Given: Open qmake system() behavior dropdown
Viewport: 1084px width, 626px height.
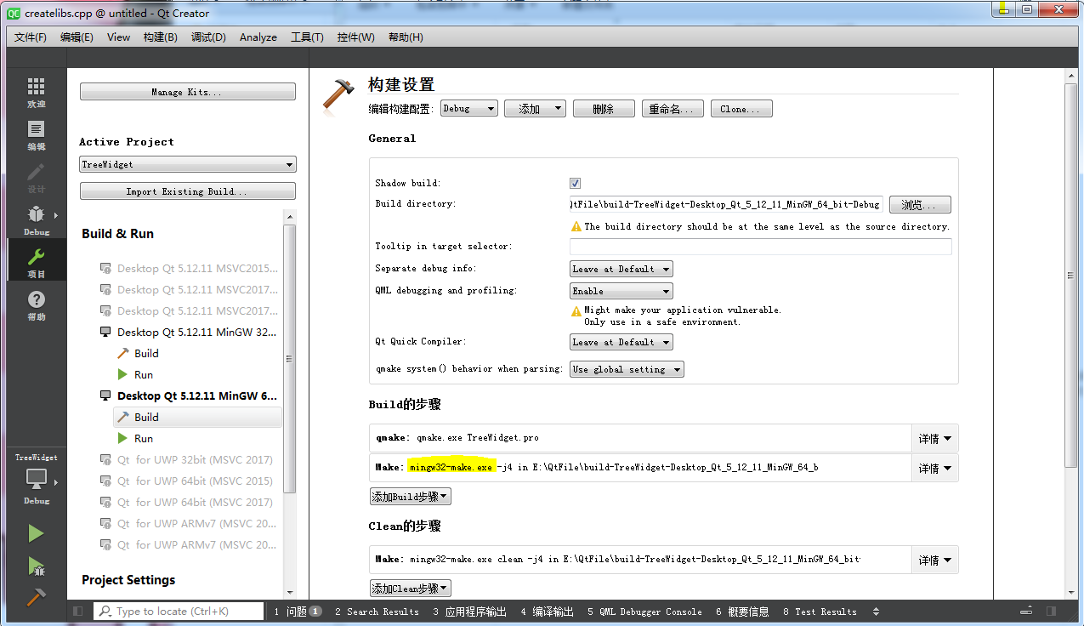Looking at the screenshot, I should (627, 369).
